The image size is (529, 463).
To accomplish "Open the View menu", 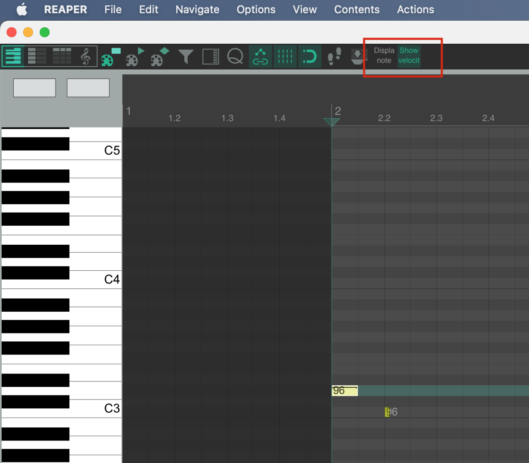I will pos(305,9).
